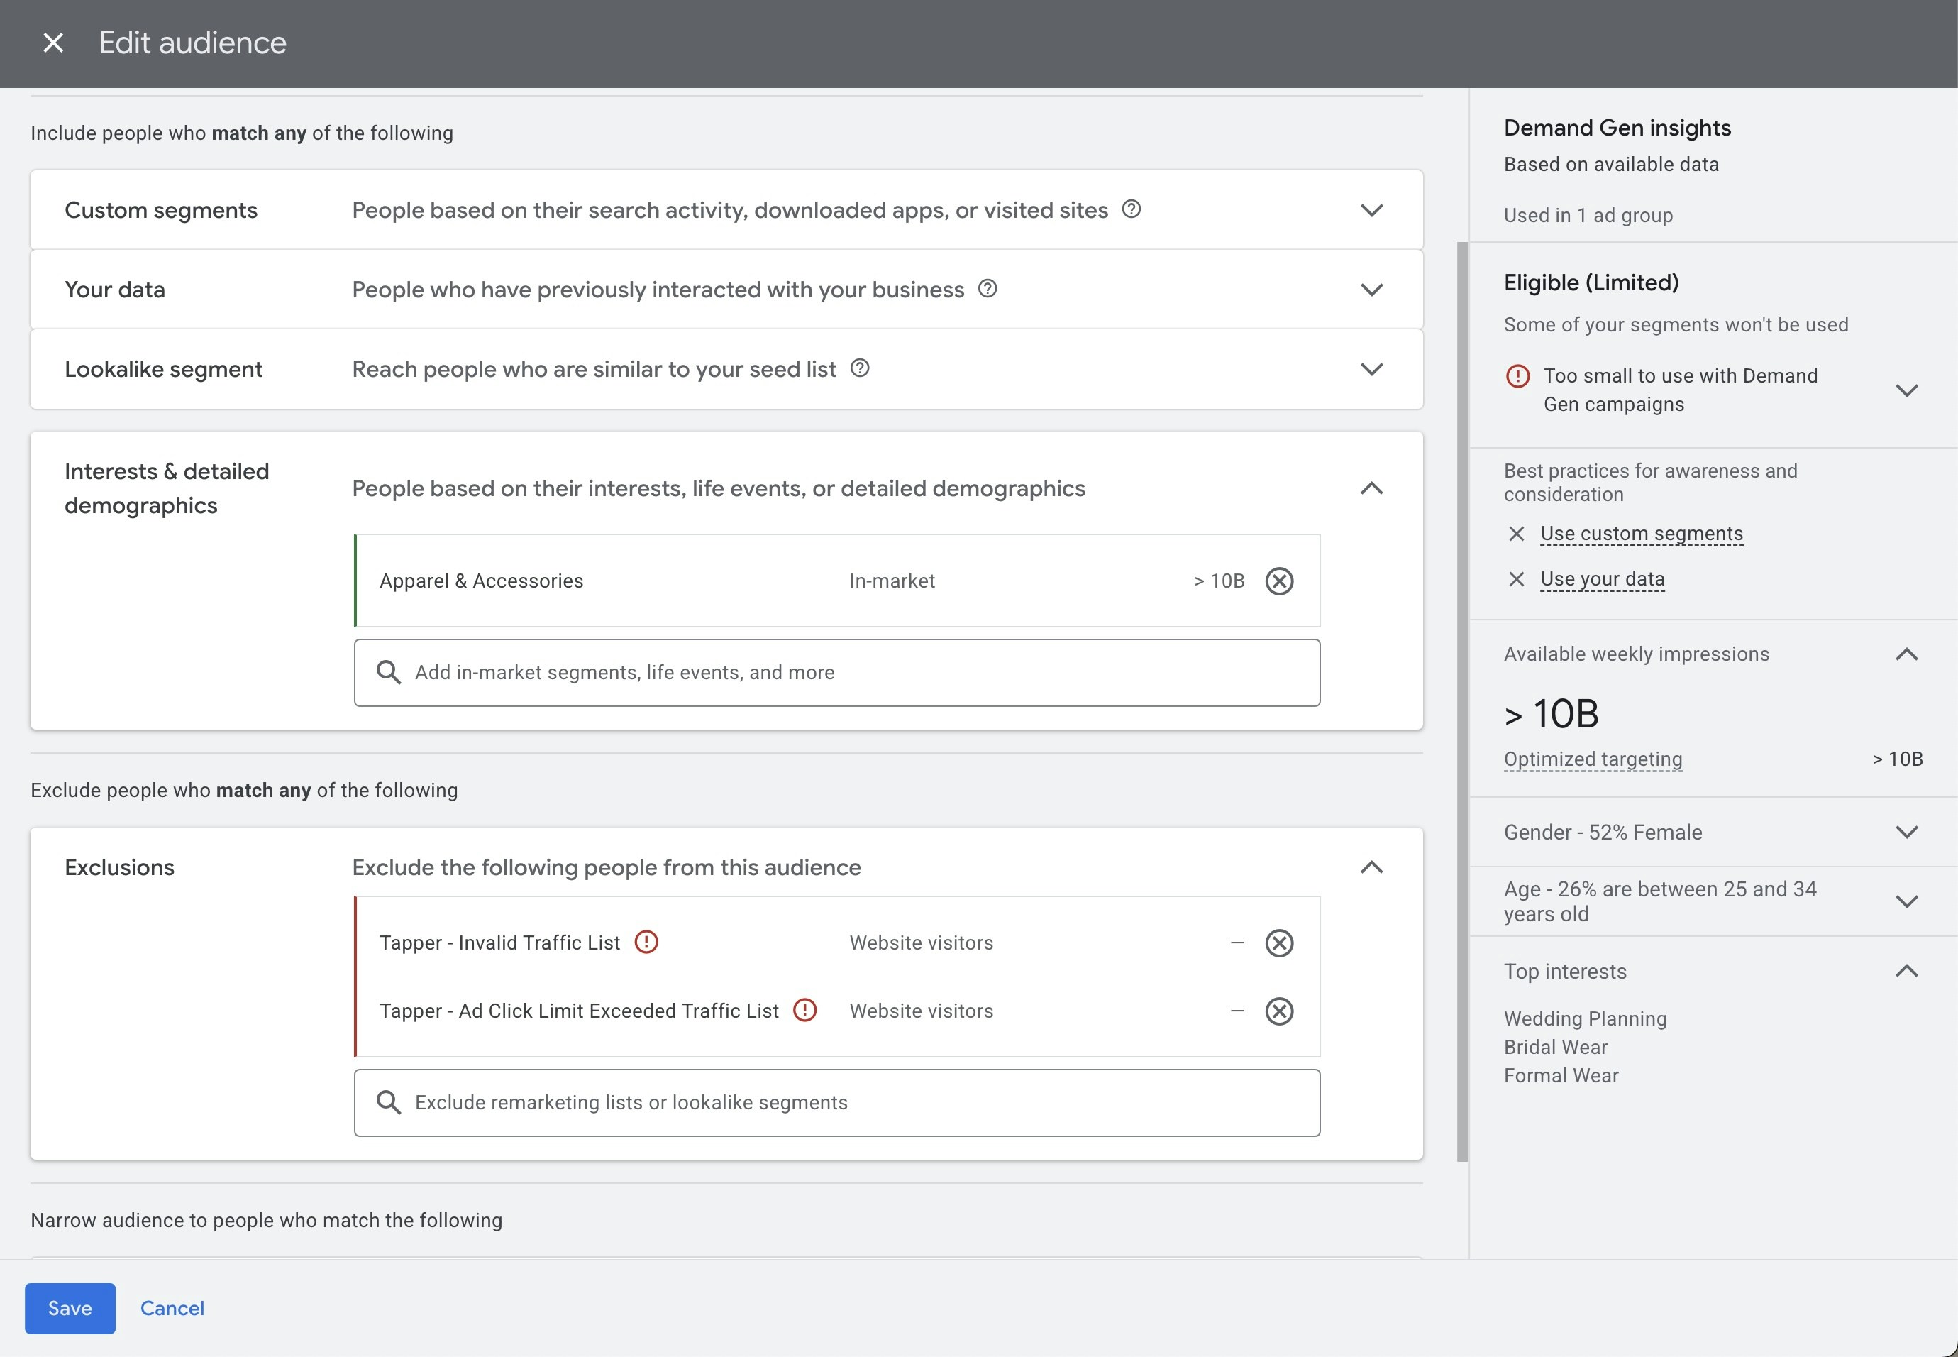This screenshot has width=1958, height=1357.
Task: Expand the Custom segments section
Action: coord(1371,209)
